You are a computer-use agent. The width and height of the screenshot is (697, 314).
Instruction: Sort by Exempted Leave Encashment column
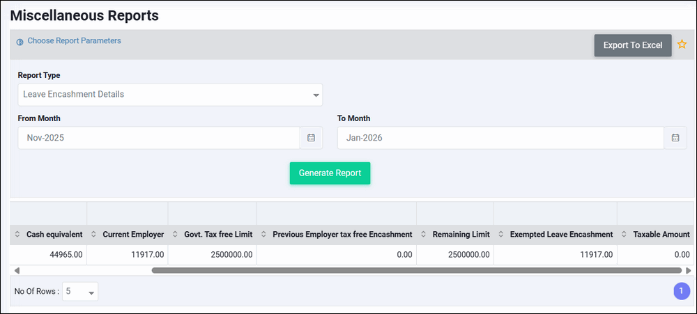pos(501,235)
